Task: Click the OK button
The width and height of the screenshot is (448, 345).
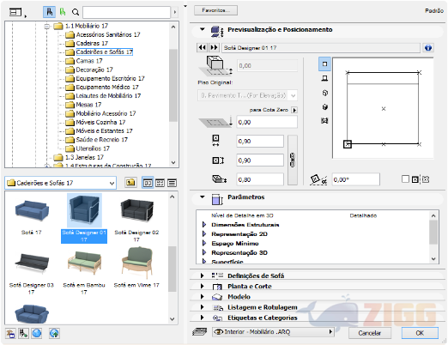Action: tap(420, 333)
